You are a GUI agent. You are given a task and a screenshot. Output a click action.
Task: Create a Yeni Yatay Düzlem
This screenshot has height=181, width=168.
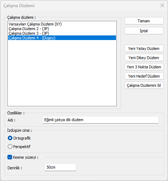coord(144,49)
